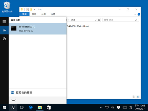The width and height of the screenshot is (148, 111).
Task: Open the quick access toolbar dropdown arrow
Action: tap(34, 10)
